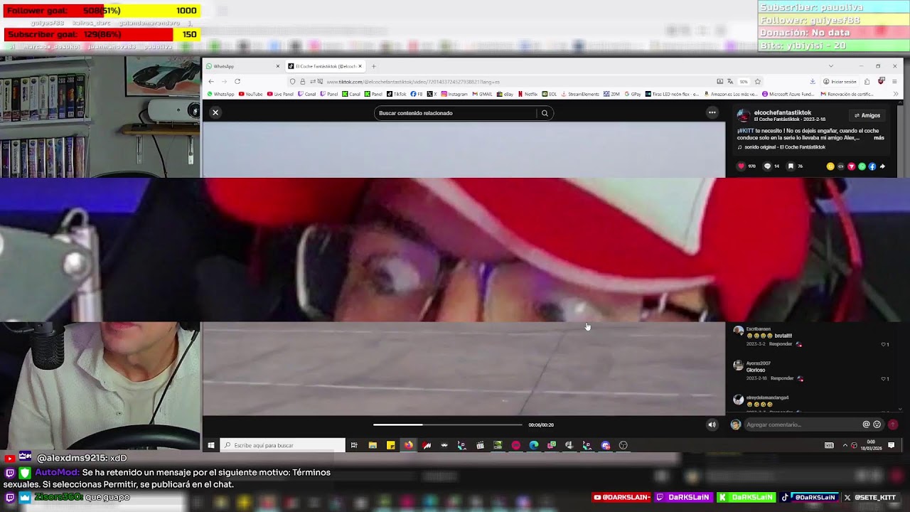Click the taskbar 'Escribe aquí para buscar' box
Screen dimensions: 910x512
pos(283,445)
